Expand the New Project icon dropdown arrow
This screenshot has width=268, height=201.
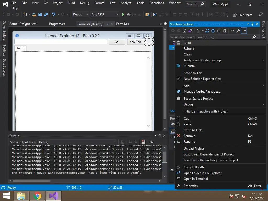point(30,15)
